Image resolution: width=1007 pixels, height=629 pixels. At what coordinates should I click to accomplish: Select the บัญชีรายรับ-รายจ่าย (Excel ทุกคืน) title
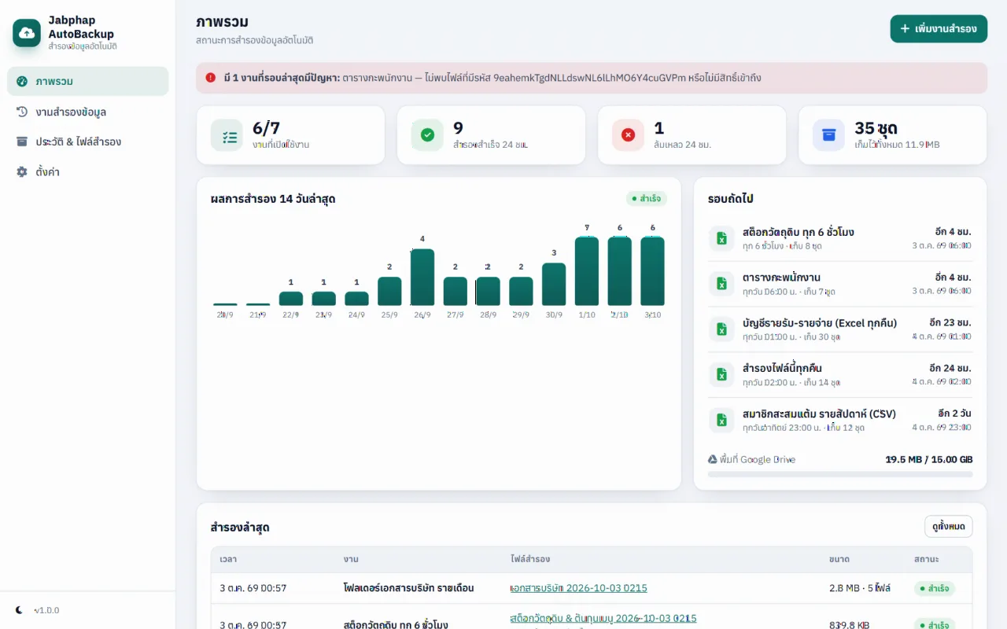point(820,323)
